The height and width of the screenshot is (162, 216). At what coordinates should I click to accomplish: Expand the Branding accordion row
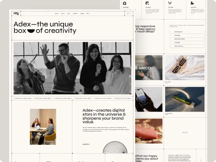(x=187, y=36)
